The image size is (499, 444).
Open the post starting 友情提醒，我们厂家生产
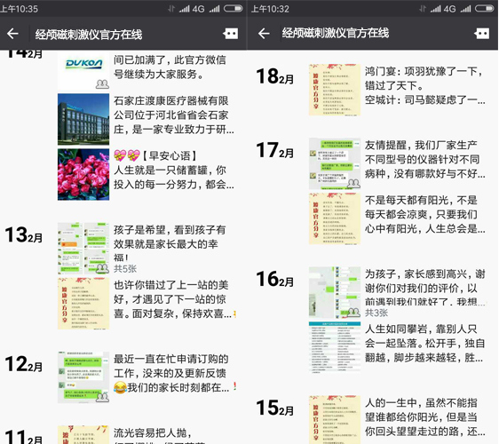tap(425, 159)
